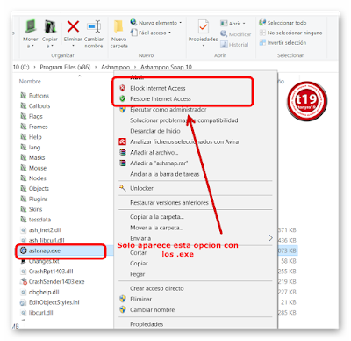Choose Mover a la carpeta...
Viewport: 351px width, 341px height.
156,228
